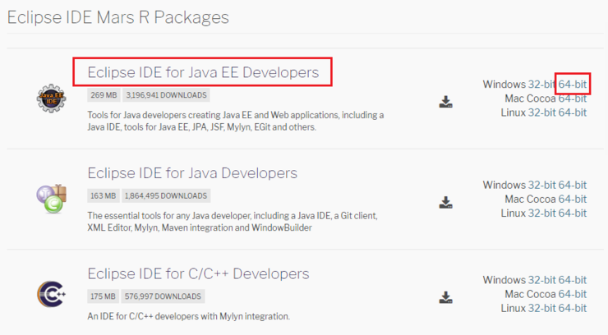The width and height of the screenshot is (608, 335).
Task: Download C/C++ Developers Windows 32-bit
Action: tap(542, 280)
